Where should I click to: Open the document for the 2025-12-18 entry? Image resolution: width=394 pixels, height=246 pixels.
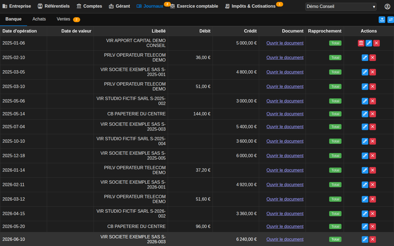click(285, 156)
